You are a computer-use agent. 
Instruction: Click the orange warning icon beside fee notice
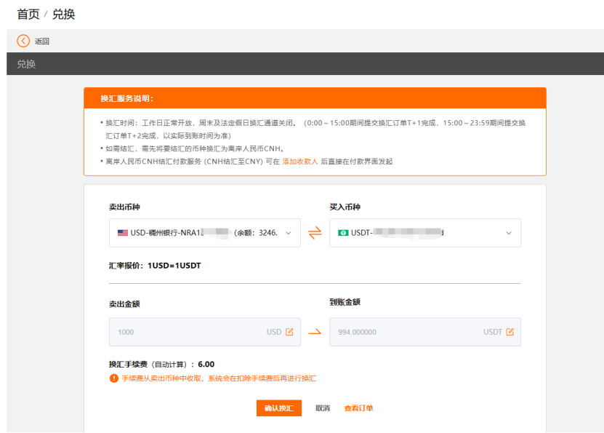tap(113, 378)
